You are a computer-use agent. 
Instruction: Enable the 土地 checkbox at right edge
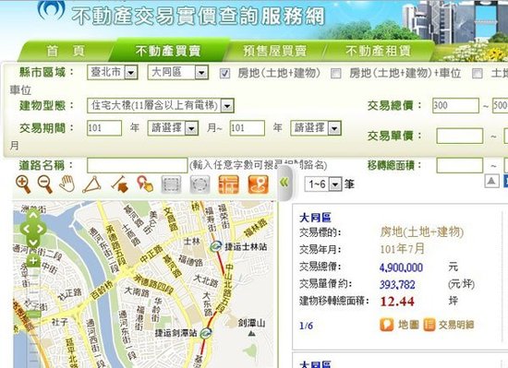[478, 74]
